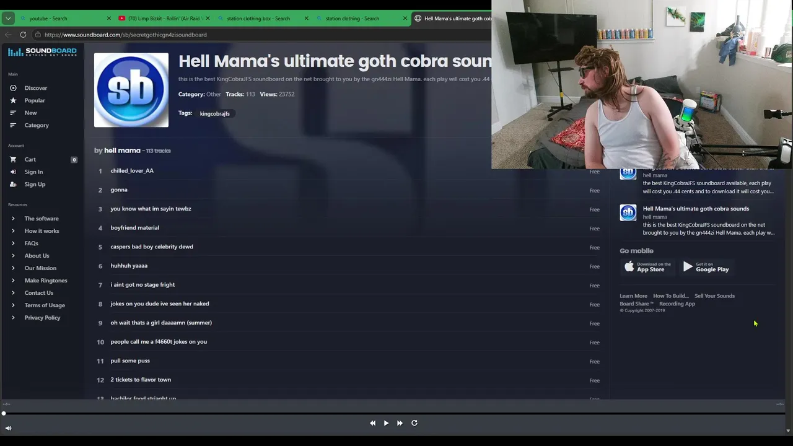
Task: Play track pull some puss
Action: click(x=130, y=361)
